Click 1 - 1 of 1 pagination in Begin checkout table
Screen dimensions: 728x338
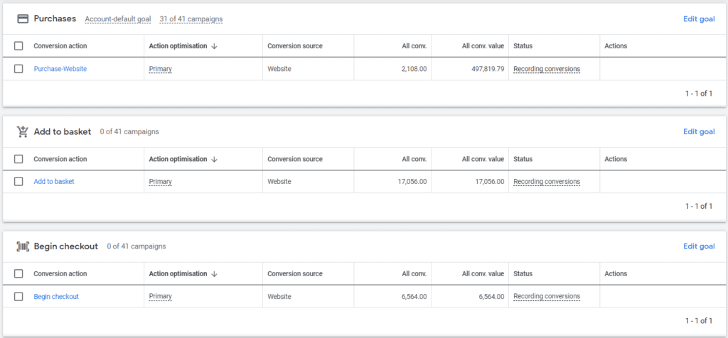pyautogui.click(x=699, y=320)
